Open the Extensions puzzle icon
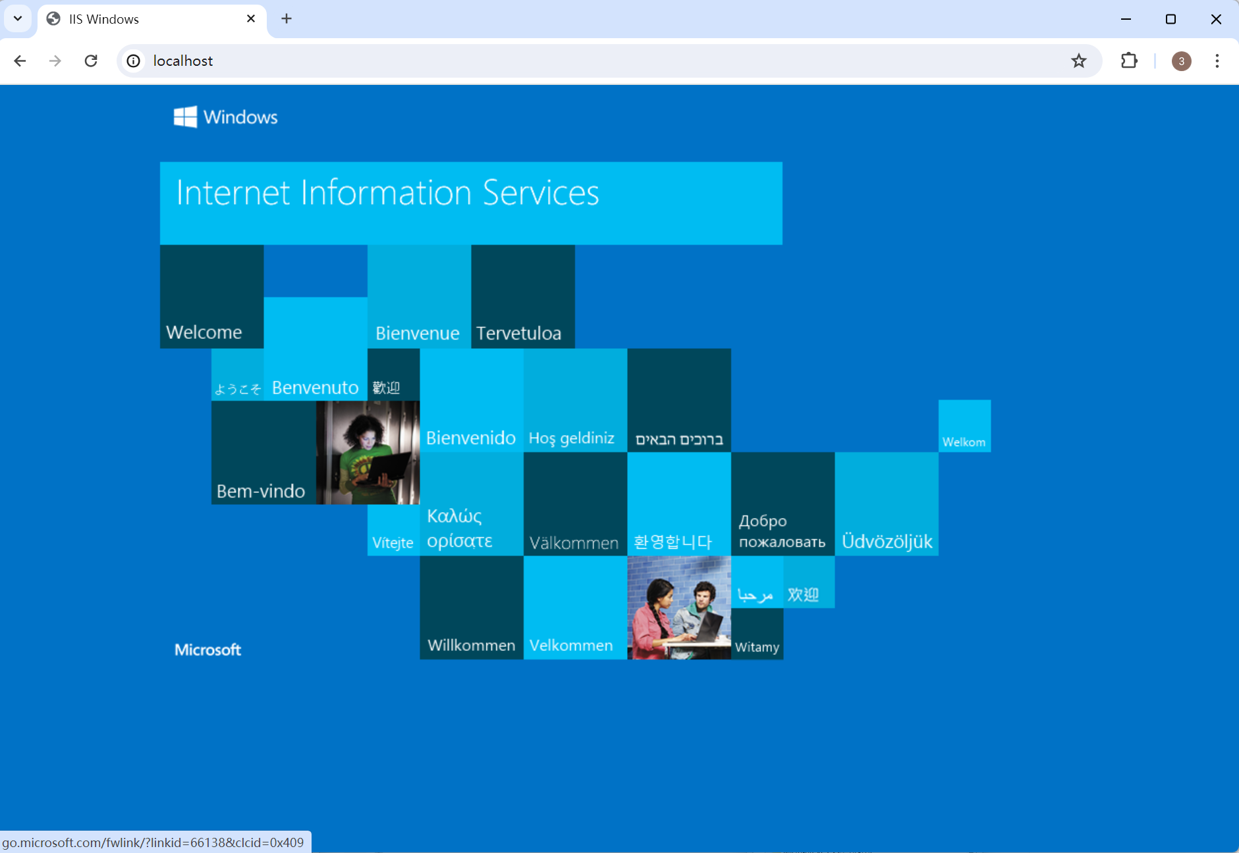Image resolution: width=1239 pixels, height=853 pixels. pyautogui.click(x=1129, y=61)
